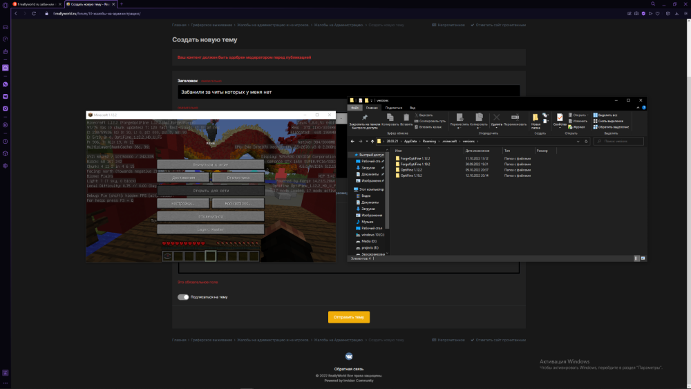Switch to first browser tab reallyworld
Viewport: 691px width, 389px height.
point(37,4)
